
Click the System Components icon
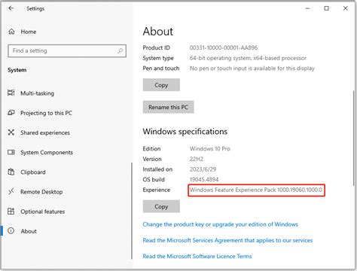coord(11,152)
